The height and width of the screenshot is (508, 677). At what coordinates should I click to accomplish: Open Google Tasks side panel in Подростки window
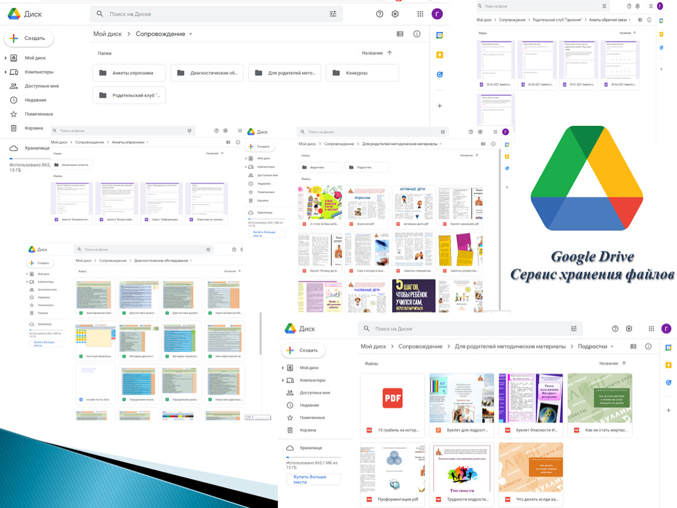point(668,383)
